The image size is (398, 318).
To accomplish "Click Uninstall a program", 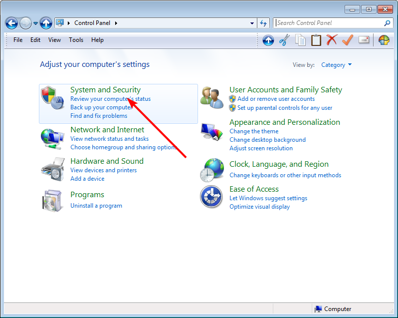I will tap(96, 206).
